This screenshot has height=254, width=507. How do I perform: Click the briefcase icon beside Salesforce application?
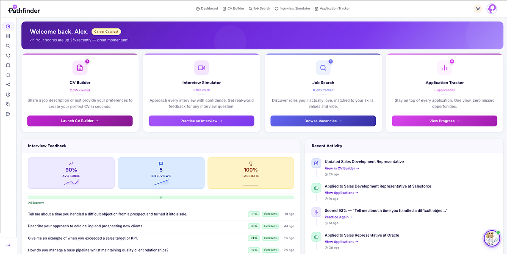click(316, 188)
